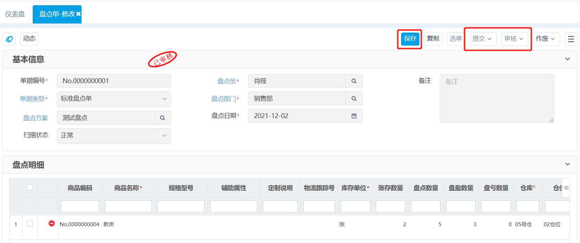Click the 选单 button
580x243 pixels.
(x=456, y=39)
